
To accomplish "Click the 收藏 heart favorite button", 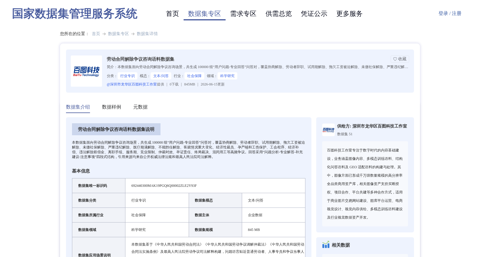I will click(x=400, y=59).
